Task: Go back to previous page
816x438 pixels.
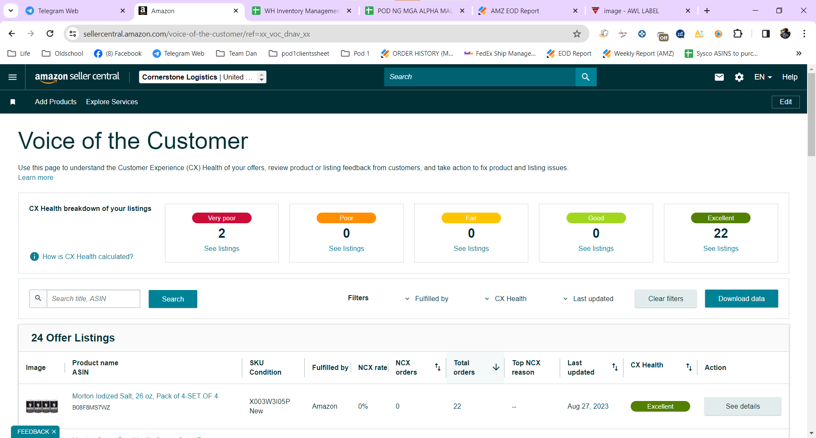Action: tap(12, 34)
